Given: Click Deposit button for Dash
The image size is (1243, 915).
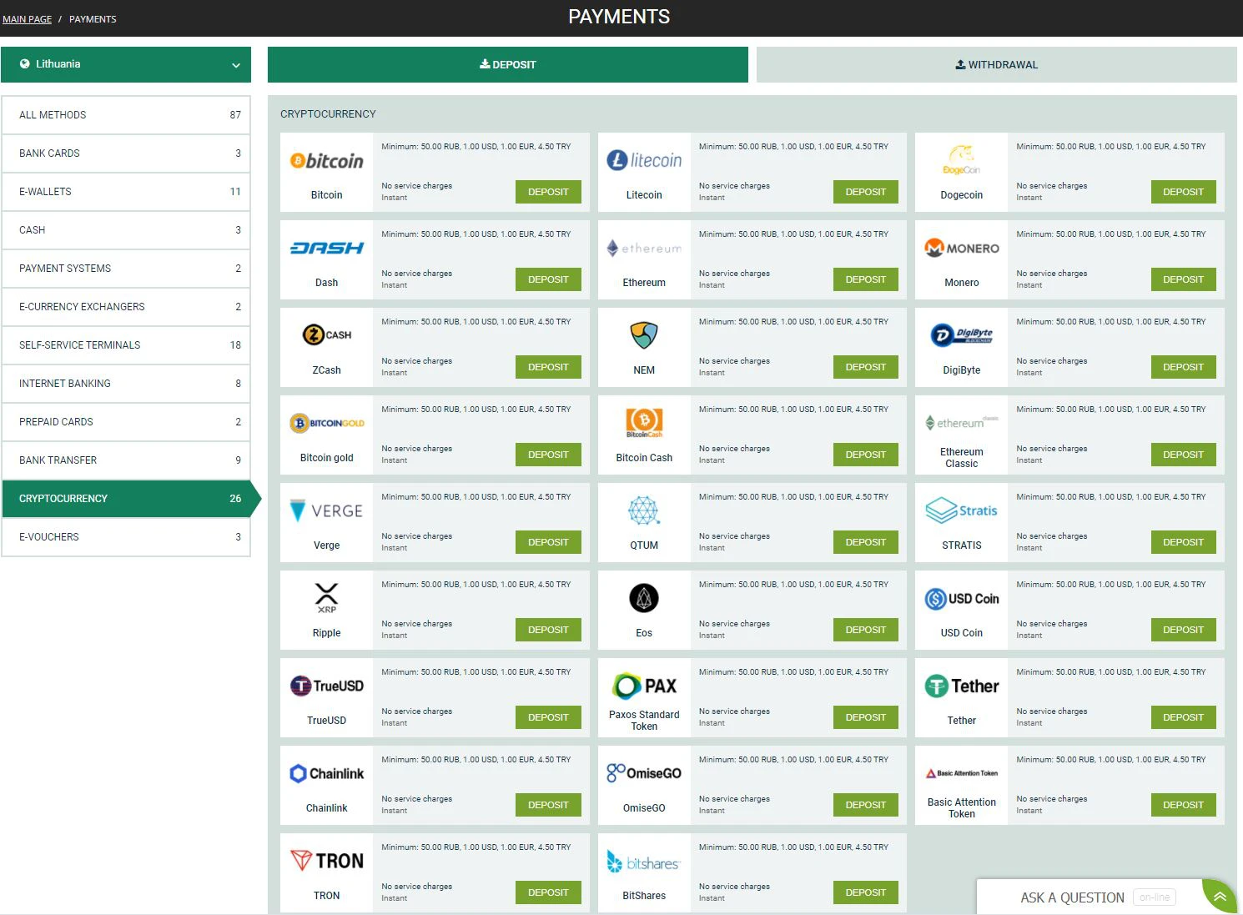Looking at the screenshot, I should coord(548,279).
